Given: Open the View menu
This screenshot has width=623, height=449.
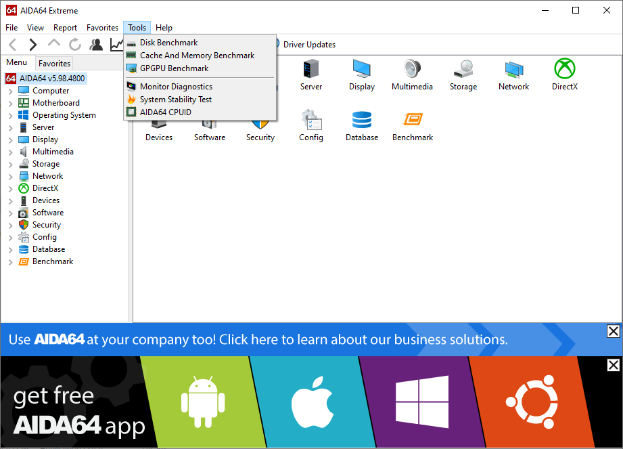Looking at the screenshot, I should click(35, 28).
